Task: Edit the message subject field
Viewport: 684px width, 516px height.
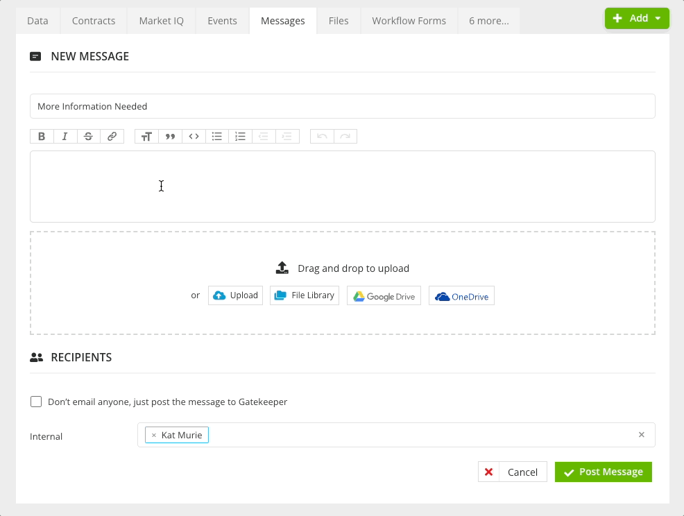Action: (x=342, y=106)
